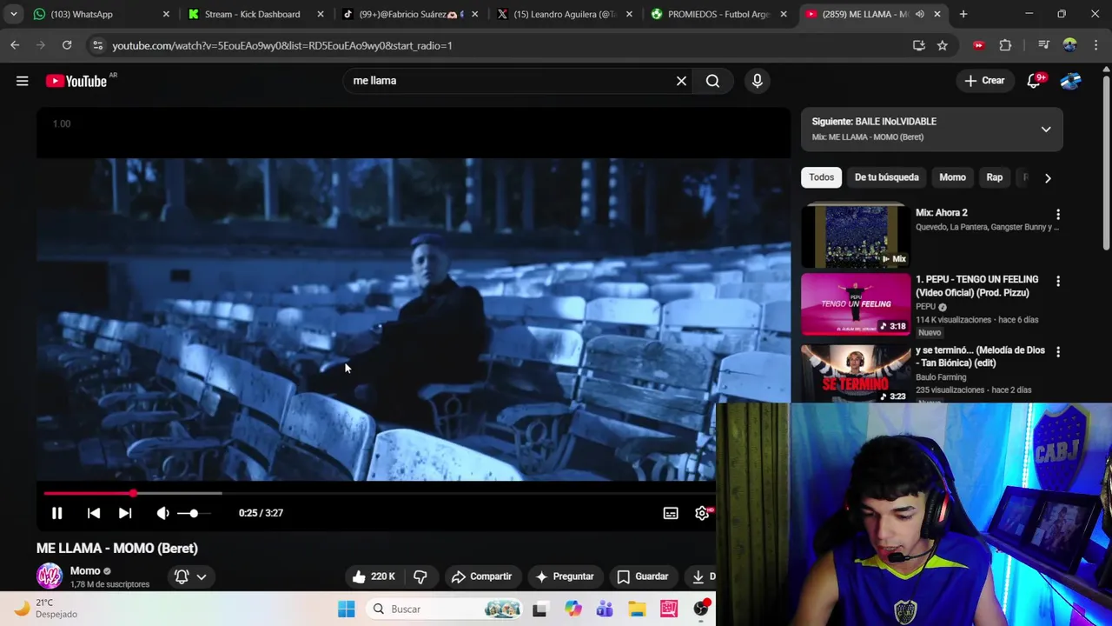This screenshot has width=1112, height=626.
Task: Open options for y se terminó video
Action: 1057,352
